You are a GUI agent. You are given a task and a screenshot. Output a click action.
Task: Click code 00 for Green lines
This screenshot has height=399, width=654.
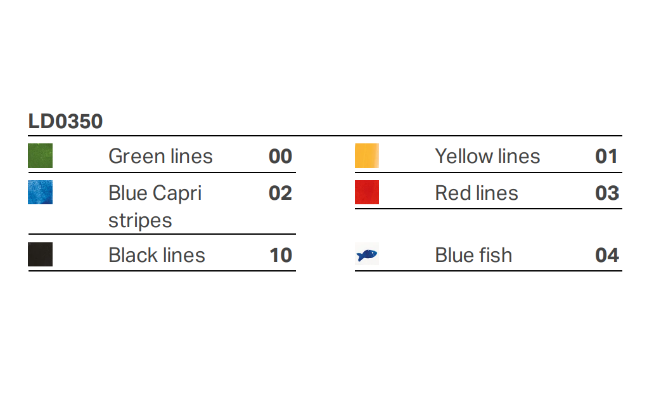click(280, 156)
